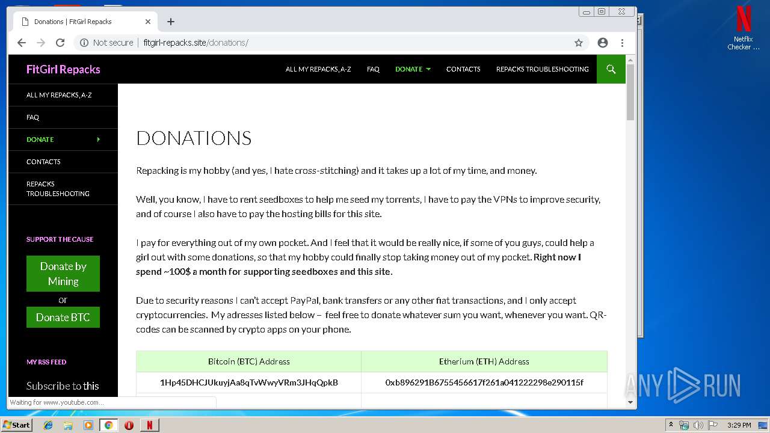
Task: Bookmark this page with the star icon
Action: click(x=579, y=43)
